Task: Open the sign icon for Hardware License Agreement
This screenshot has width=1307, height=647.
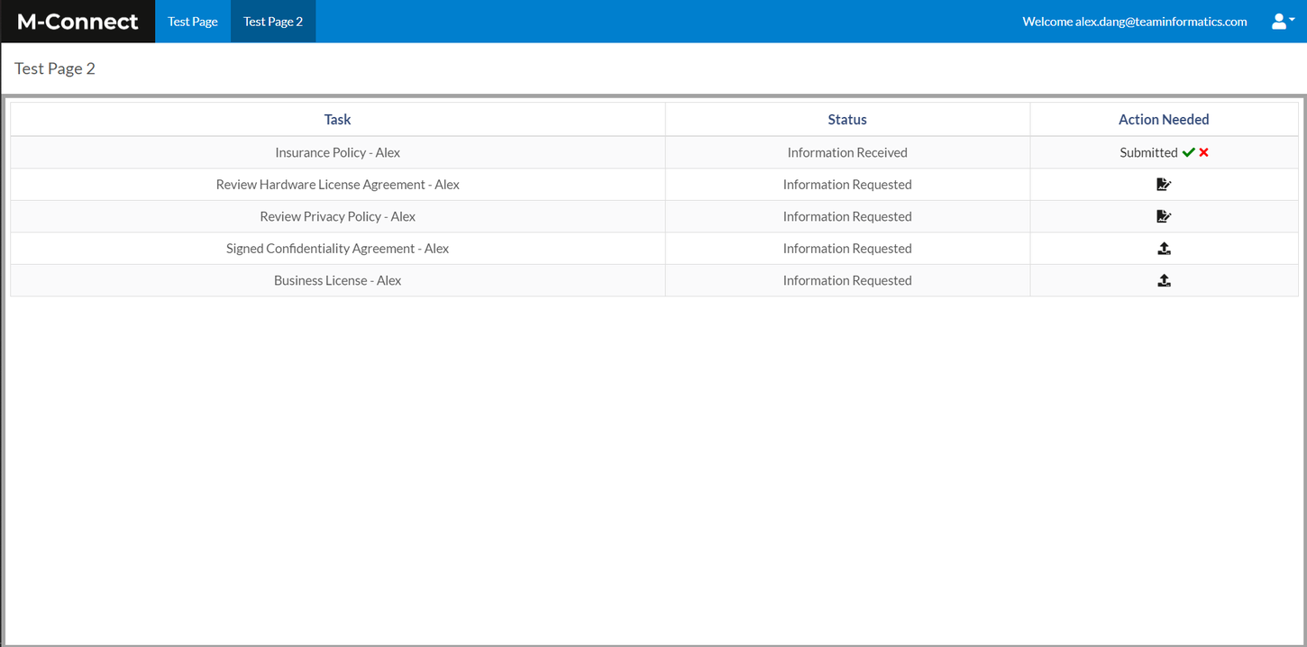Action: pos(1164,184)
